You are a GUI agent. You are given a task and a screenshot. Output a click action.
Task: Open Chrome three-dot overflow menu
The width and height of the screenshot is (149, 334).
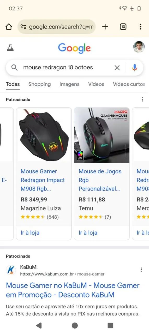coord(140,27)
